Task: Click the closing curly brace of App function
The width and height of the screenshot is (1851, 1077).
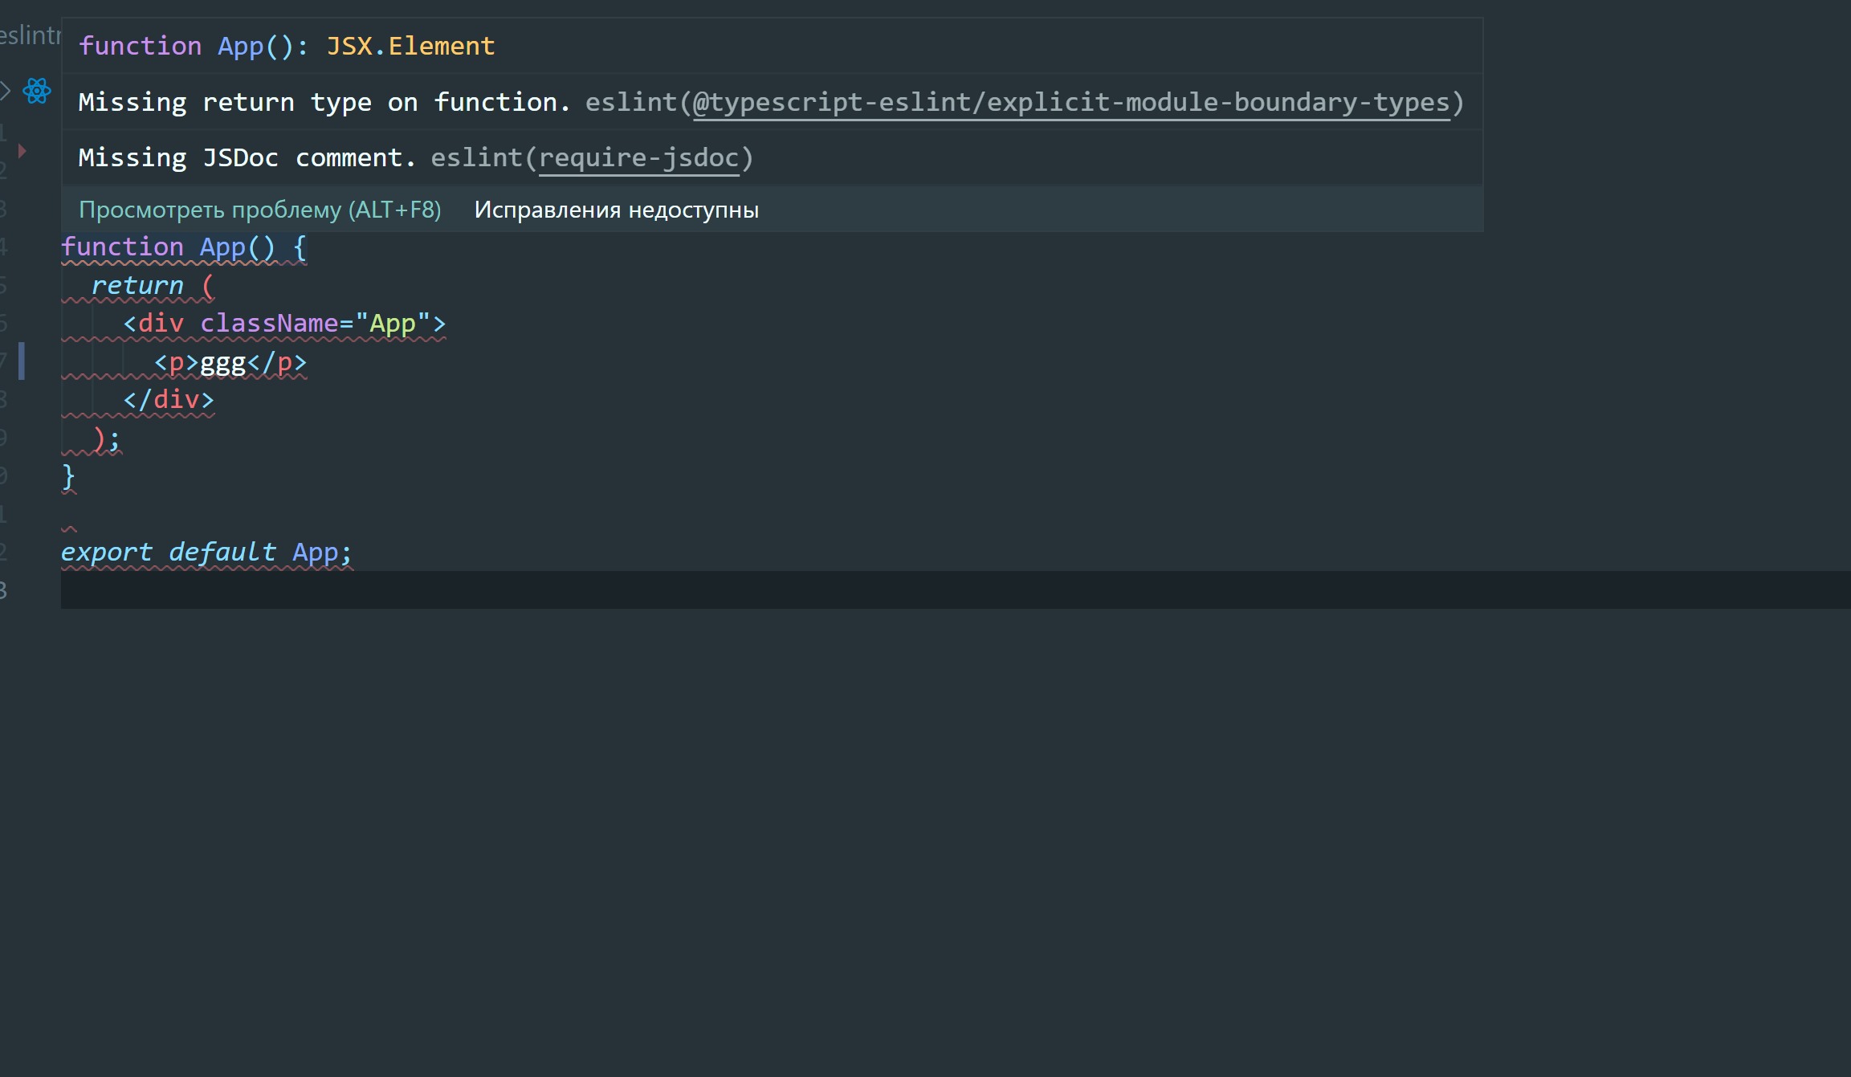Action: coord(68,477)
